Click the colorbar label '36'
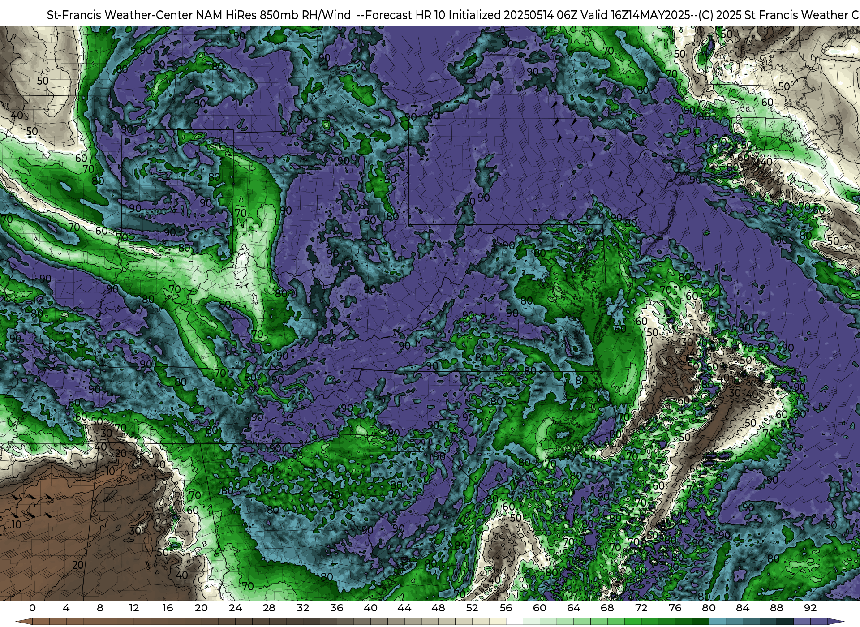 pyautogui.click(x=337, y=608)
